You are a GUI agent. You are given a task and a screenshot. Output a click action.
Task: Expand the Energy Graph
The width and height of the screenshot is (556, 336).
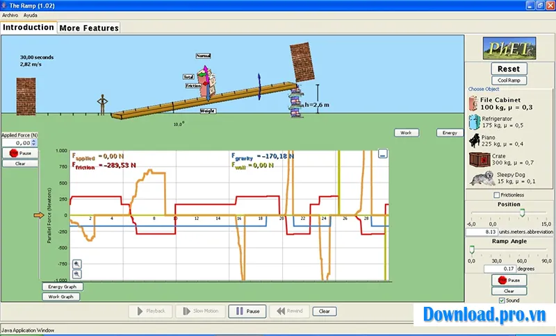pyautogui.click(x=62, y=287)
